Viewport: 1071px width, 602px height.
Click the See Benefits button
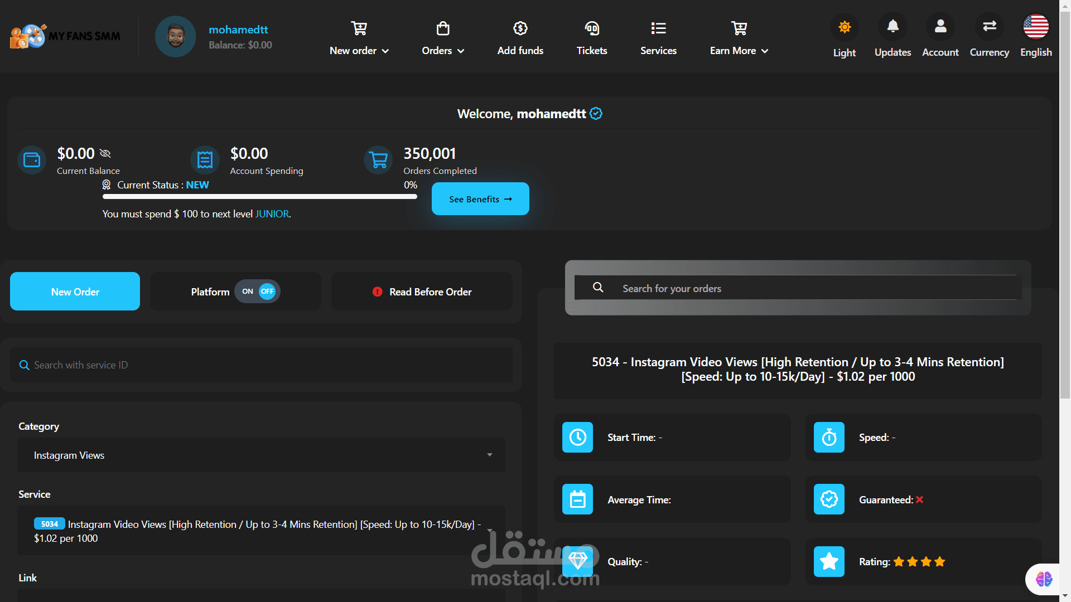tap(480, 199)
